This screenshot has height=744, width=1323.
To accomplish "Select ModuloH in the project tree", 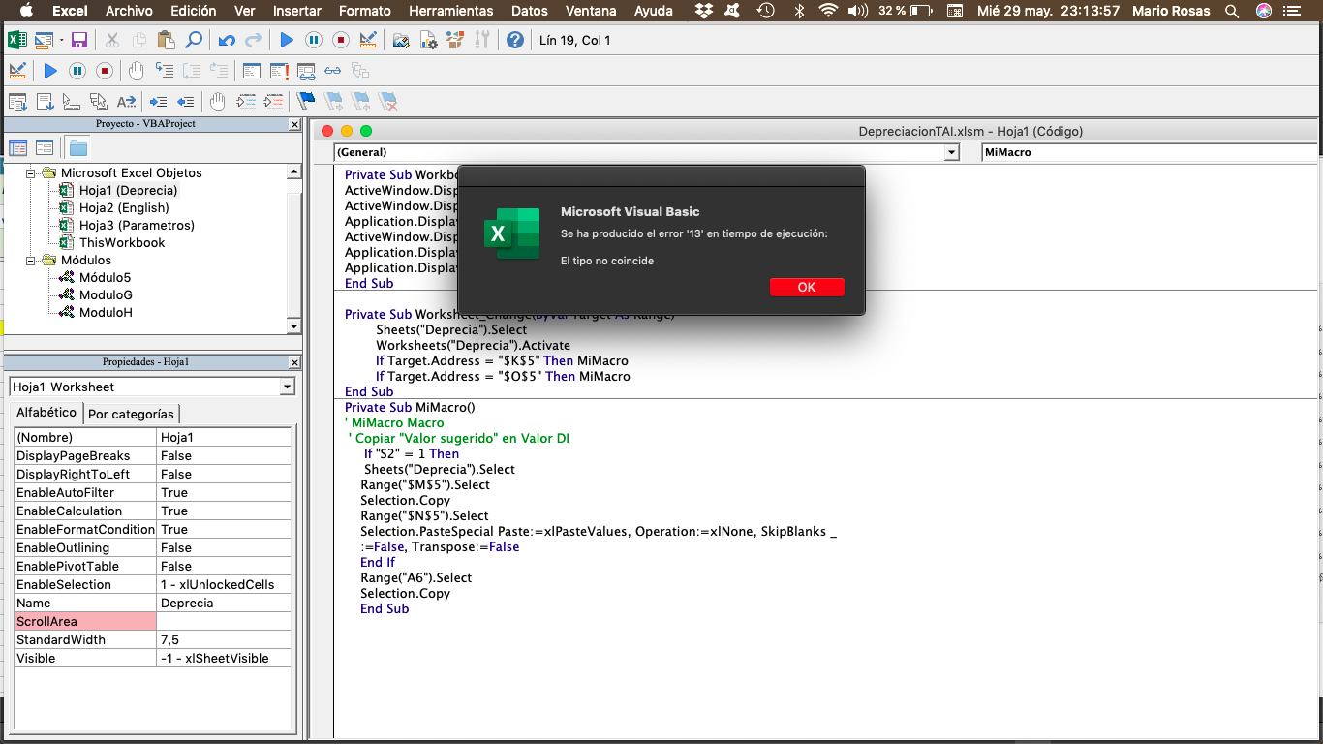I will pos(106,312).
